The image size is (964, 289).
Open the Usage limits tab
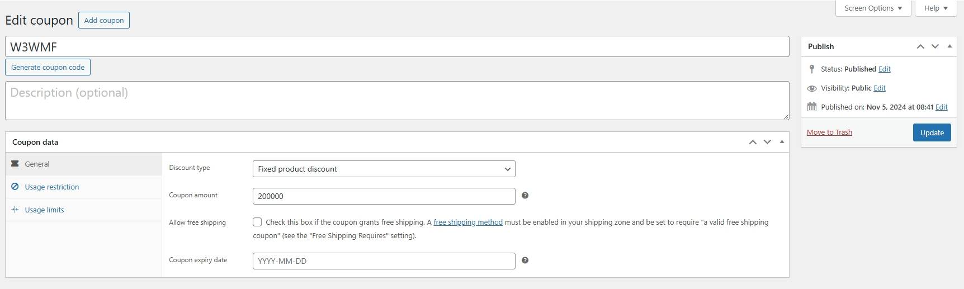click(45, 210)
